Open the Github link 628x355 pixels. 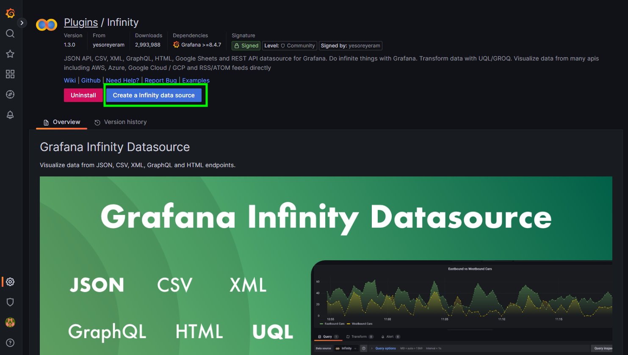91,80
